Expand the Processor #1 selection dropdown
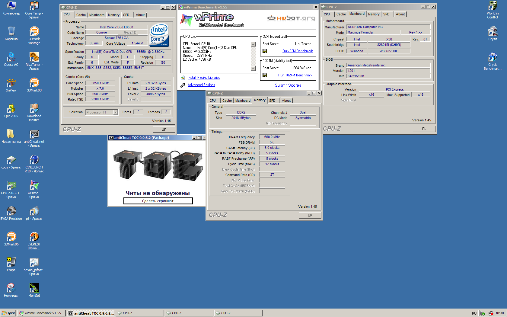The width and height of the screenshot is (507, 317). pyautogui.click(x=115, y=112)
